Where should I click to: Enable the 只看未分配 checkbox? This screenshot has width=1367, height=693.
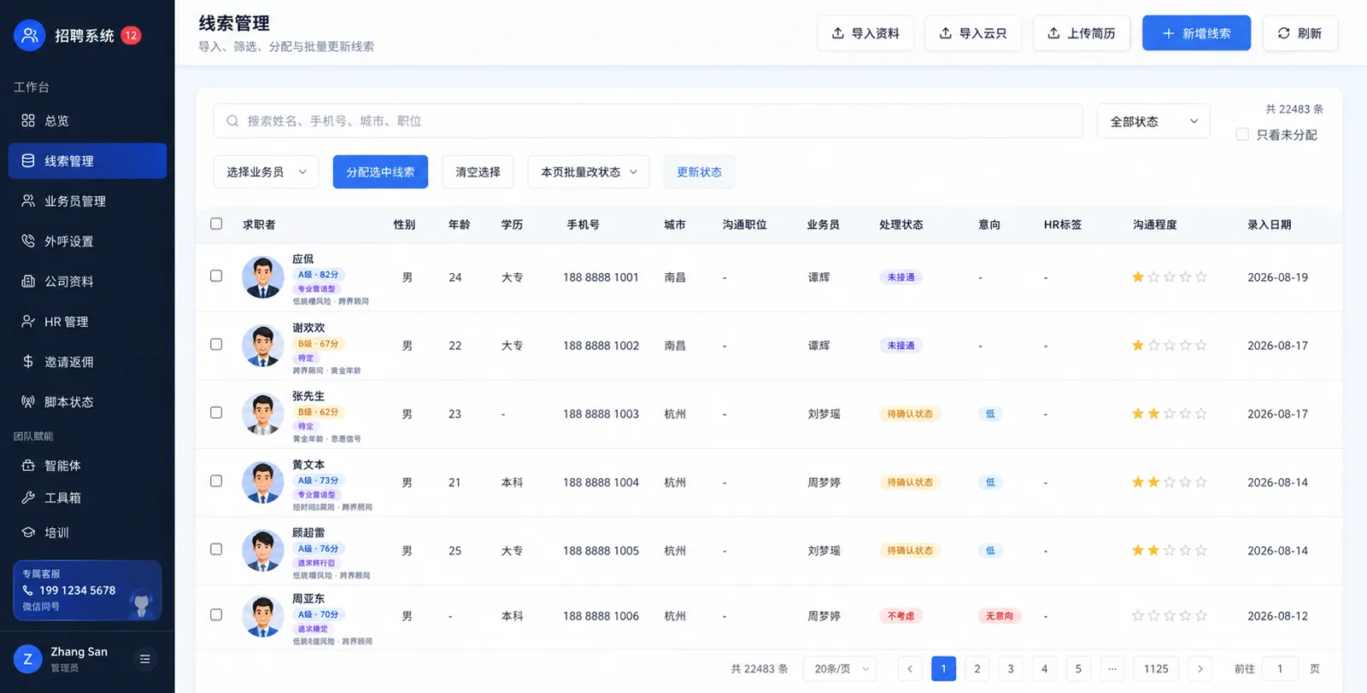click(1242, 135)
